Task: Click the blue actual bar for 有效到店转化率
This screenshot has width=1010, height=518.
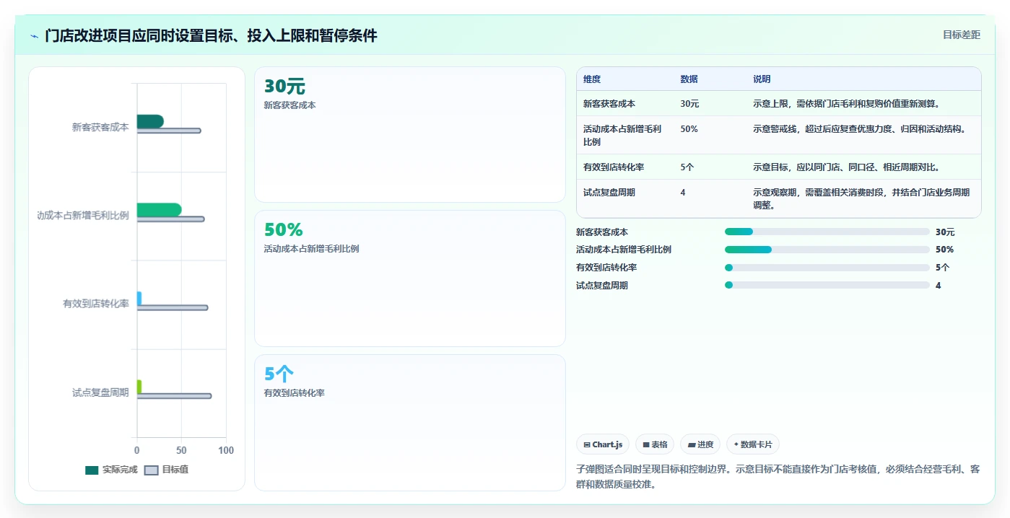Action: pos(139,298)
